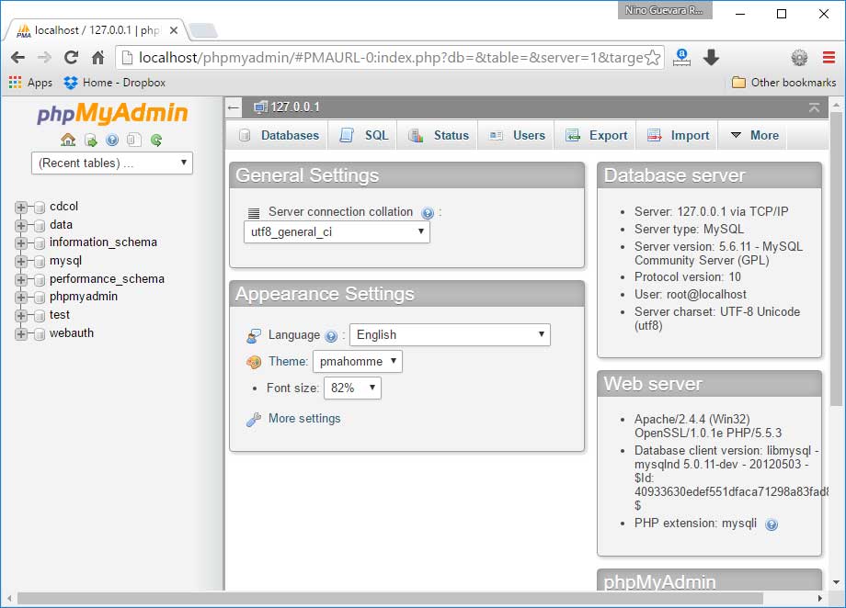This screenshot has width=846, height=608.
Task: Expand the information_schema tree node
Action: pos(21,243)
